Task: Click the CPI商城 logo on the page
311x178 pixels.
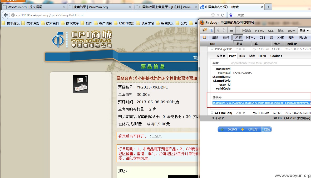Action: coord(82,39)
